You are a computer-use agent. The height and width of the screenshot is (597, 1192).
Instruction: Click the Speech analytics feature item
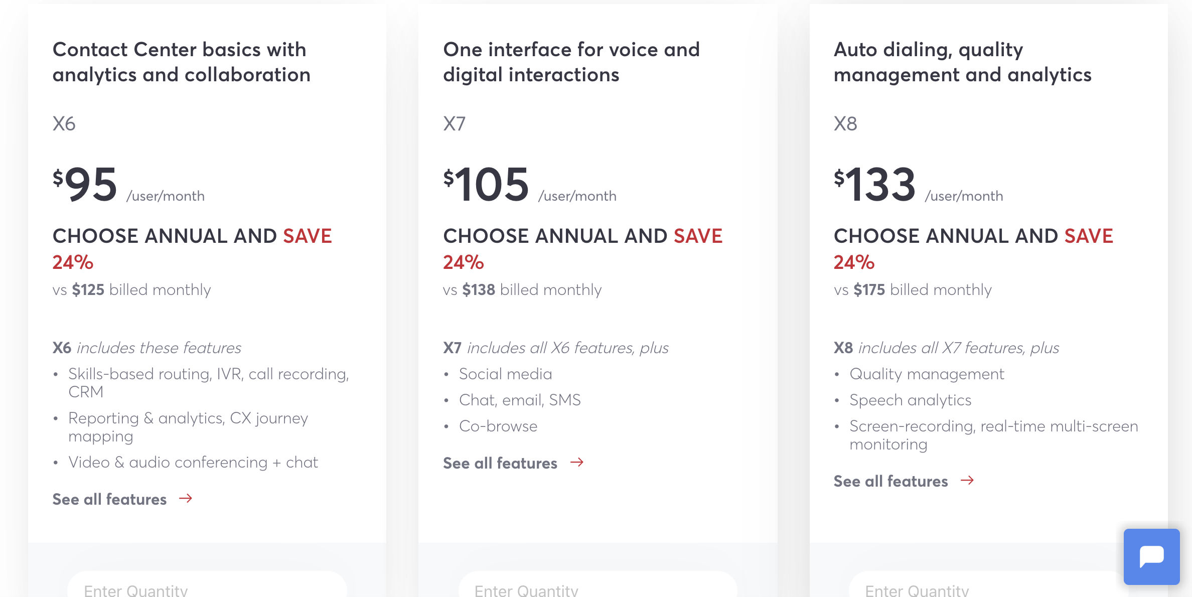[x=910, y=400]
